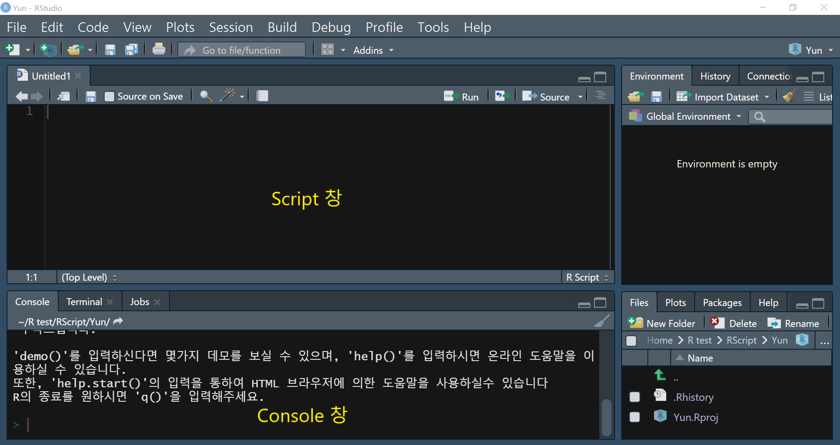Click the browse folder ellipsis button in the Files pane

tap(824, 341)
